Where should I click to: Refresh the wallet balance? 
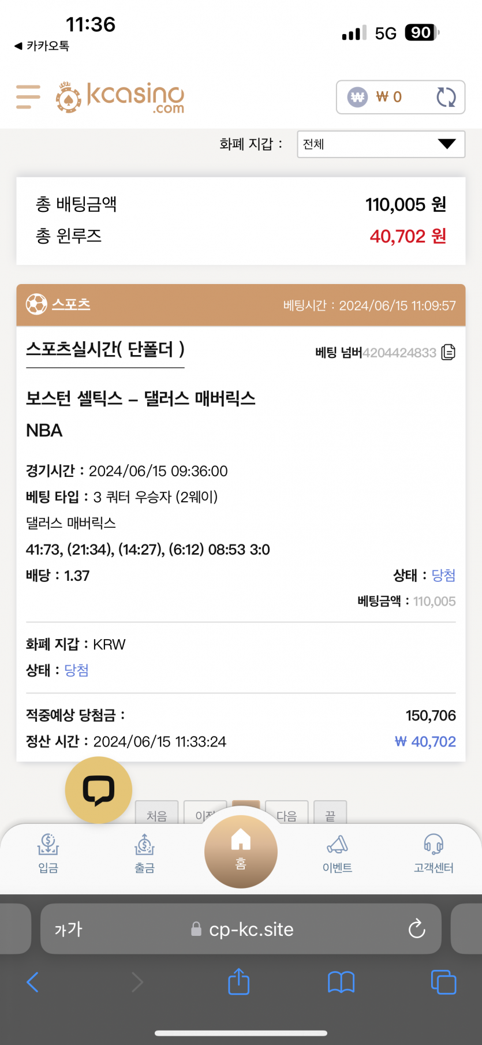(x=446, y=97)
